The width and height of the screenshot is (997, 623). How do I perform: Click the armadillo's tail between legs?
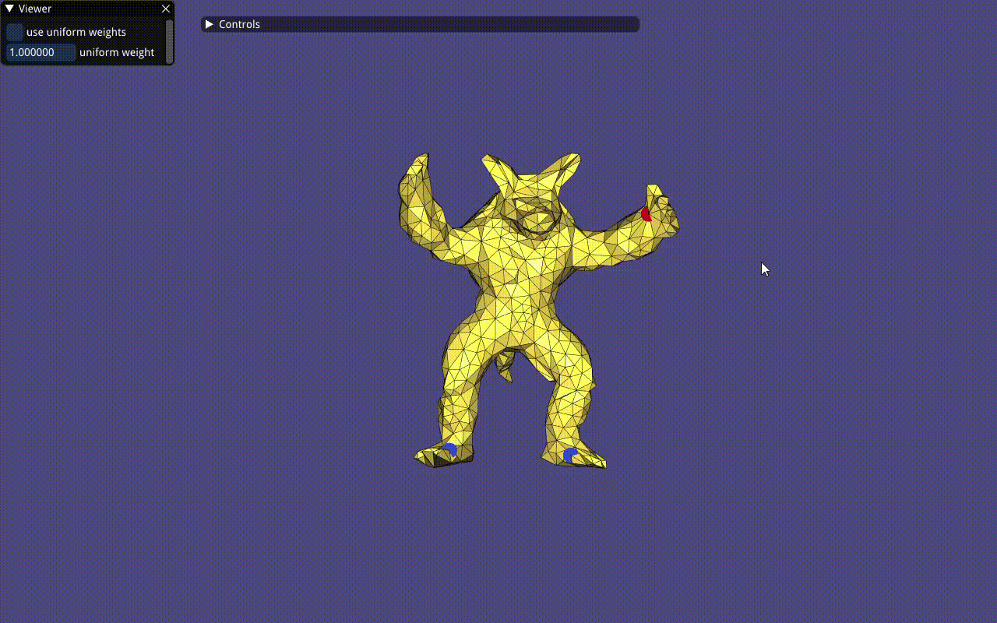(506, 366)
